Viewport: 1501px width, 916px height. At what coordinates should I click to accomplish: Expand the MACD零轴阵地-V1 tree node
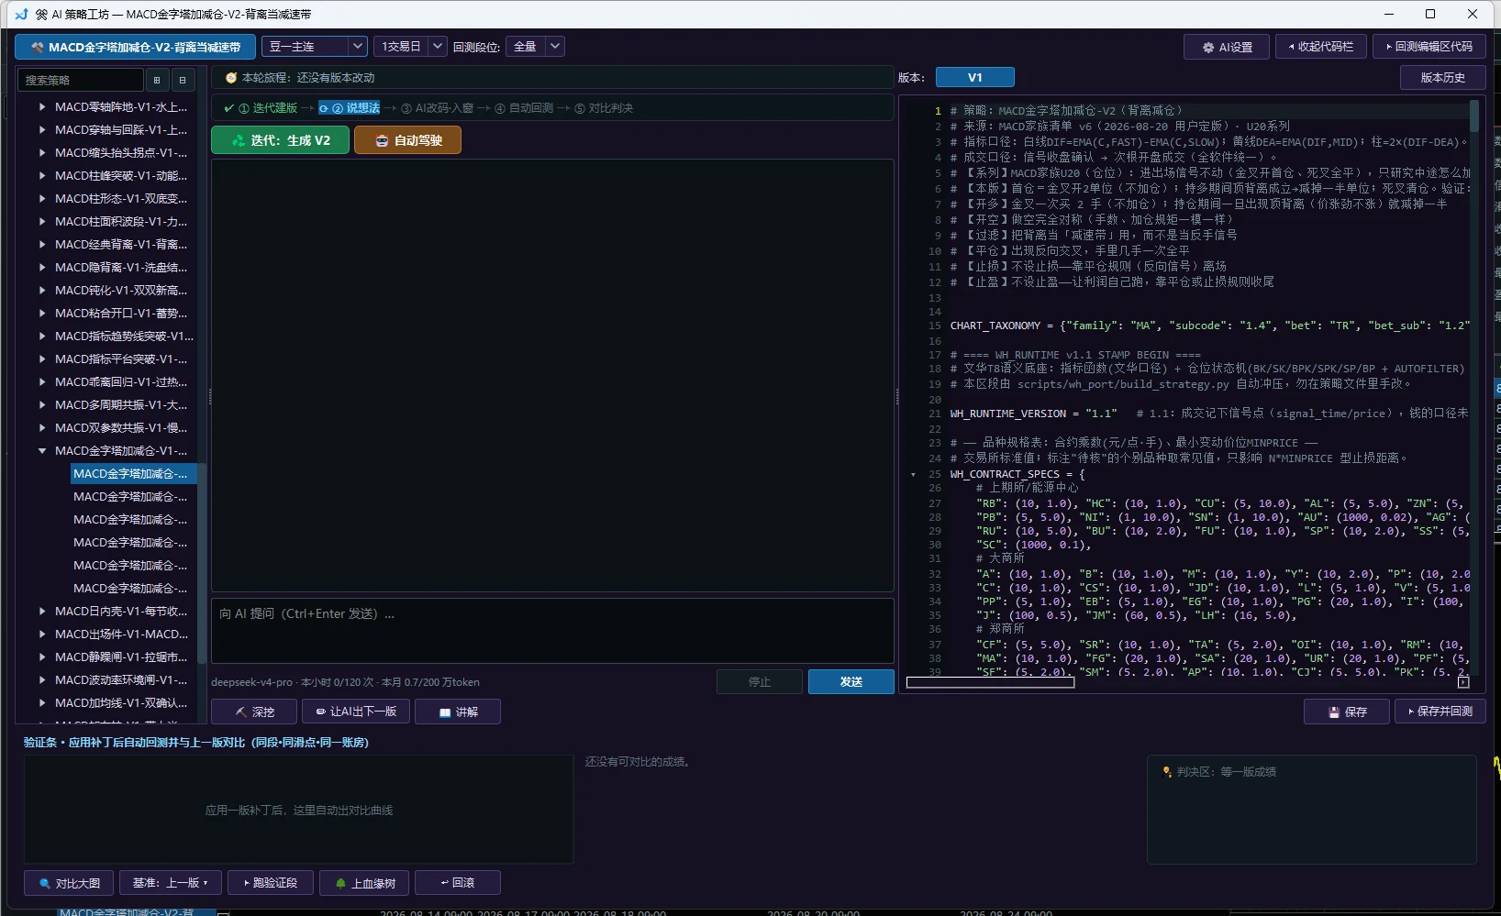tap(42, 107)
